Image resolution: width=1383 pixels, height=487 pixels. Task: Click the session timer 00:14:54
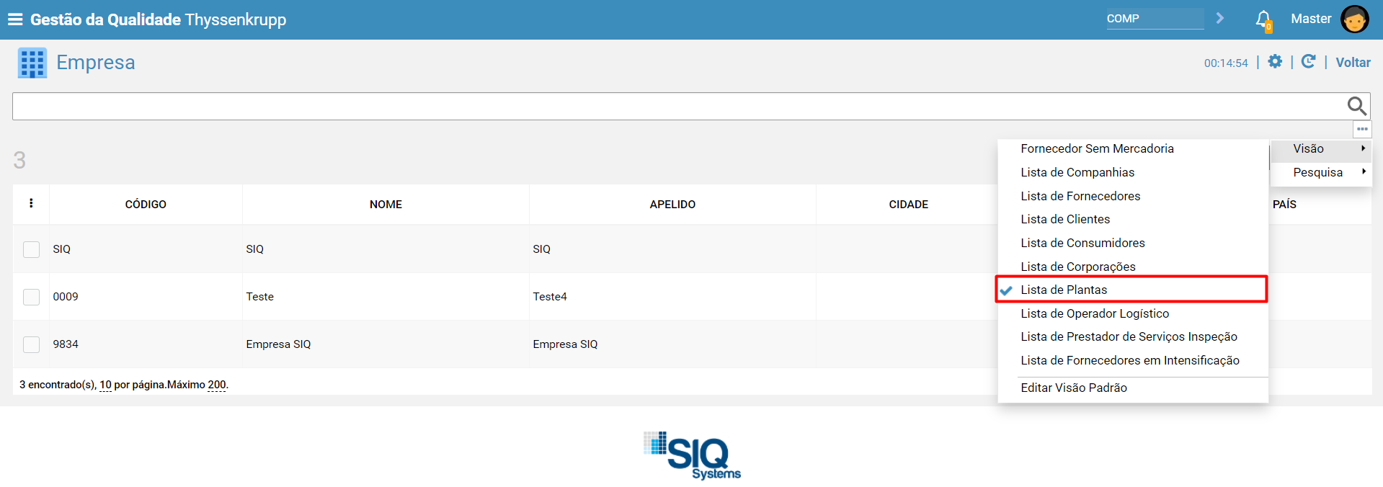[1226, 63]
